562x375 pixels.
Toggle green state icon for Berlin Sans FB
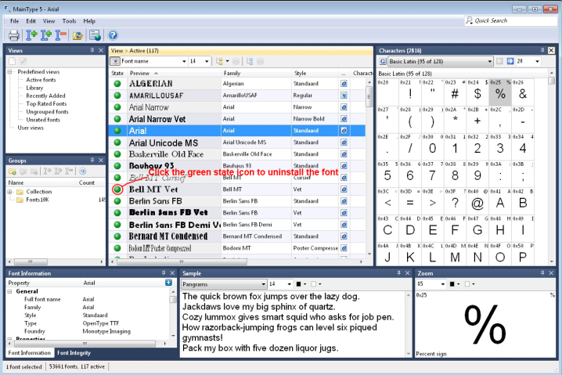tap(117, 200)
